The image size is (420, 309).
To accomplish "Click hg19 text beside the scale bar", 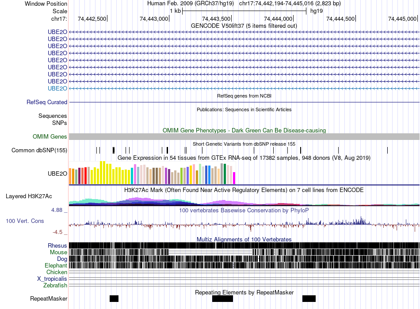I will (317, 11).
